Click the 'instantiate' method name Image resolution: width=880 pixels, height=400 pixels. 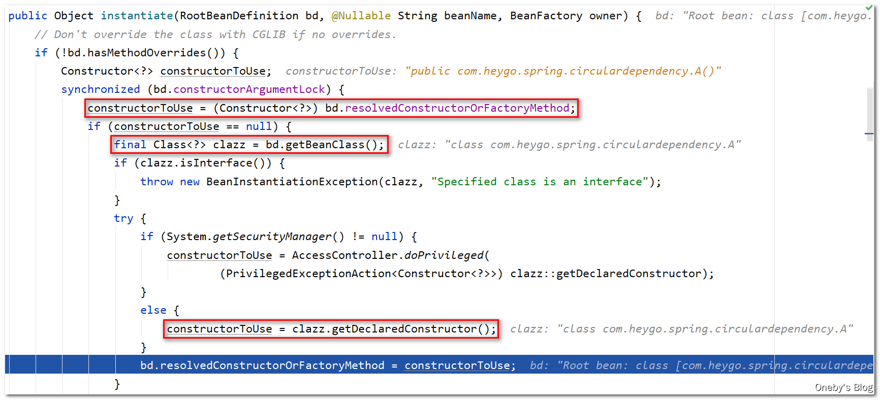coord(137,16)
